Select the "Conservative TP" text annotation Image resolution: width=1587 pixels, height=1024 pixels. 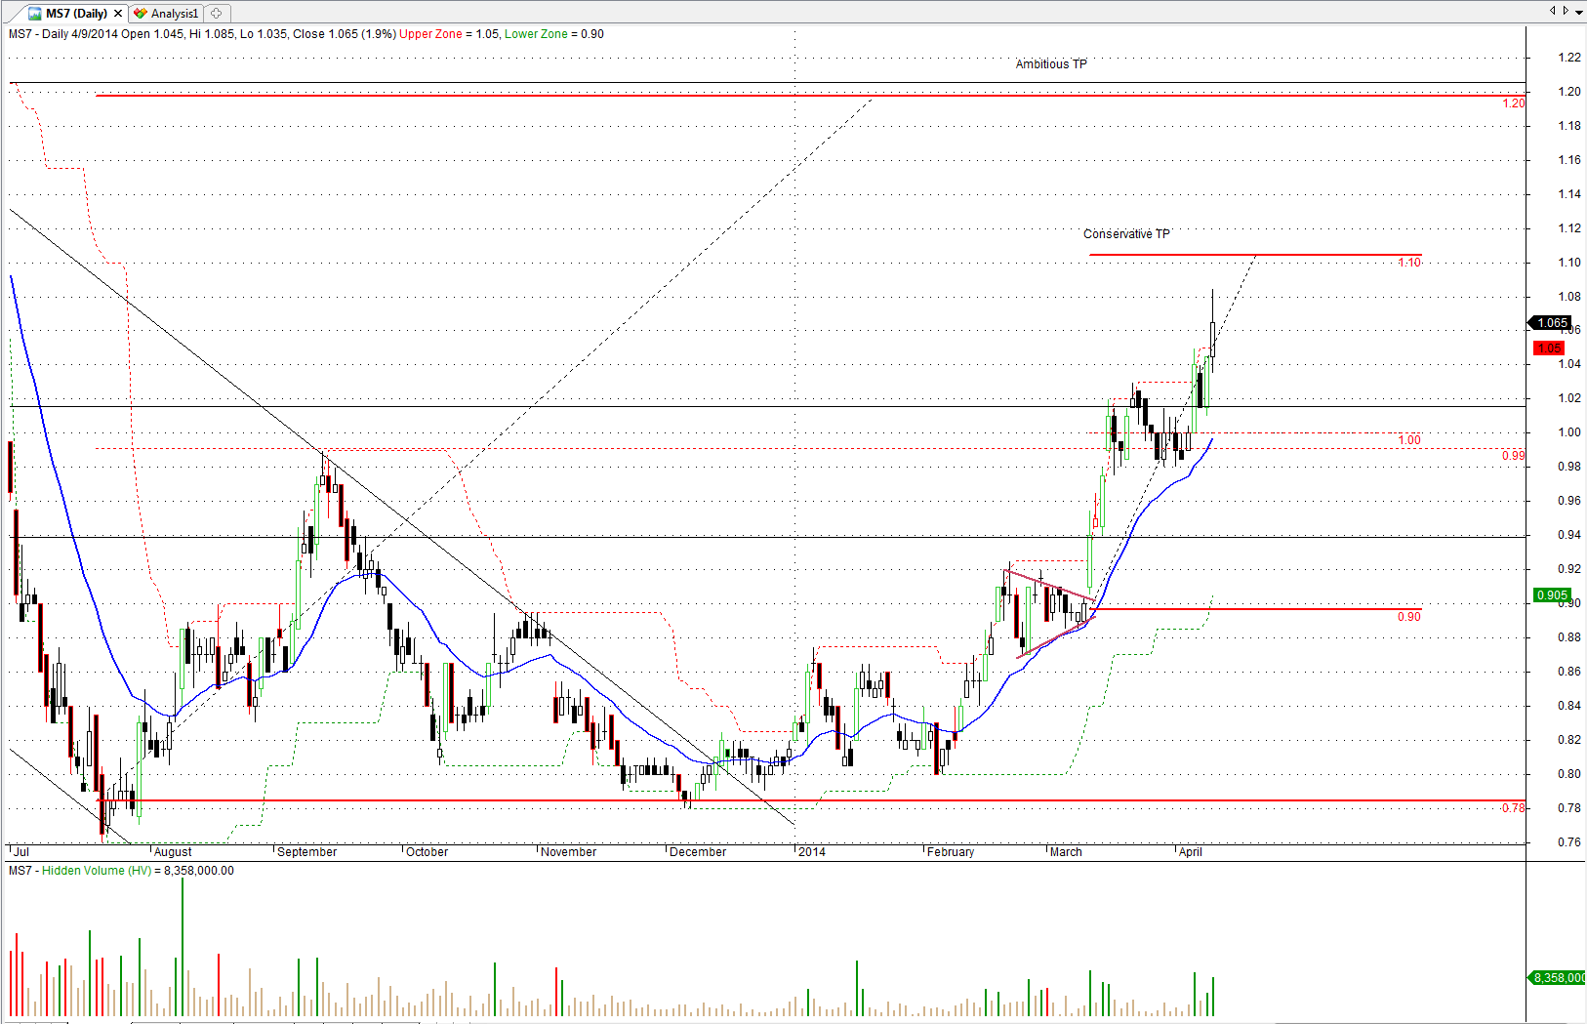pyautogui.click(x=1125, y=234)
